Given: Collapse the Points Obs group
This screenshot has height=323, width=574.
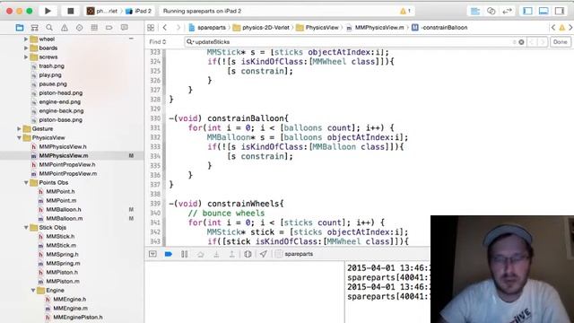Looking at the screenshot, I should (26, 182).
